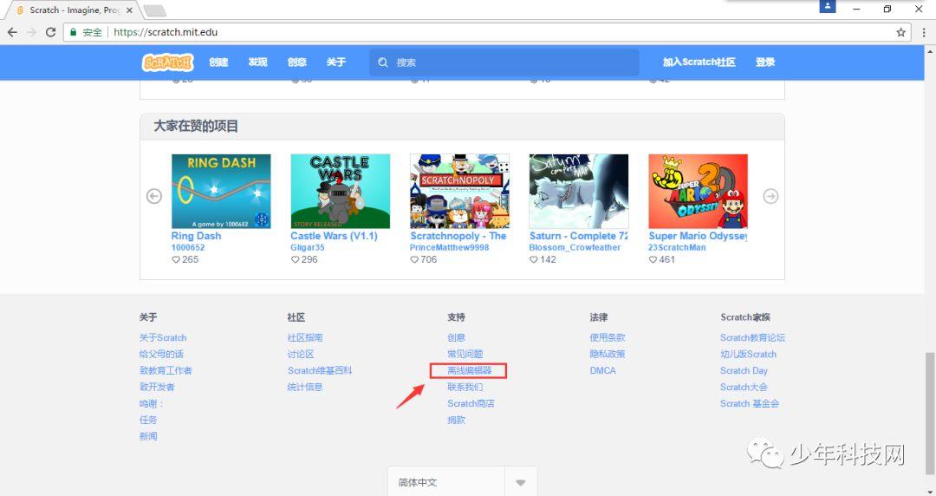The width and height of the screenshot is (936, 496).
Task: Open author 23ScratchMan's profile link
Action: click(x=677, y=247)
